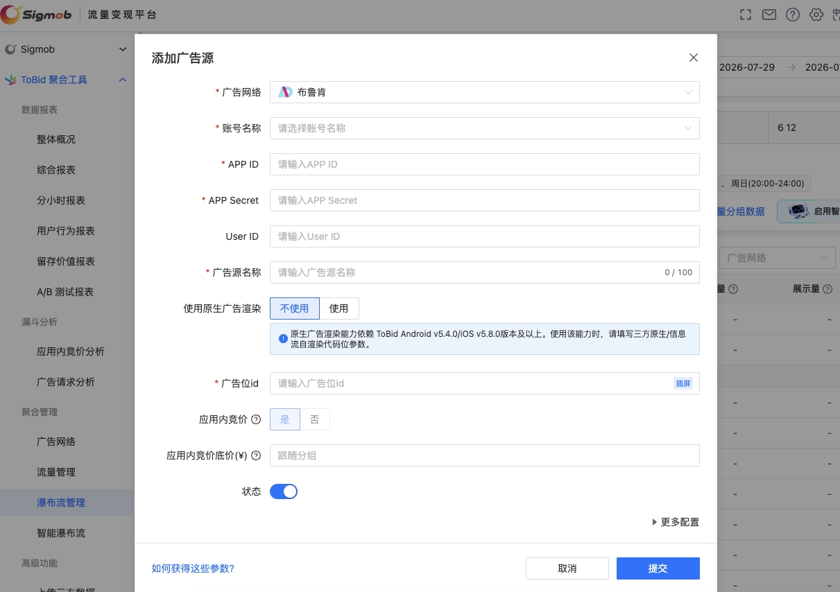This screenshot has width=840, height=592.
Task: Click the fullscreen icon in the header
Action: point(746,15)
